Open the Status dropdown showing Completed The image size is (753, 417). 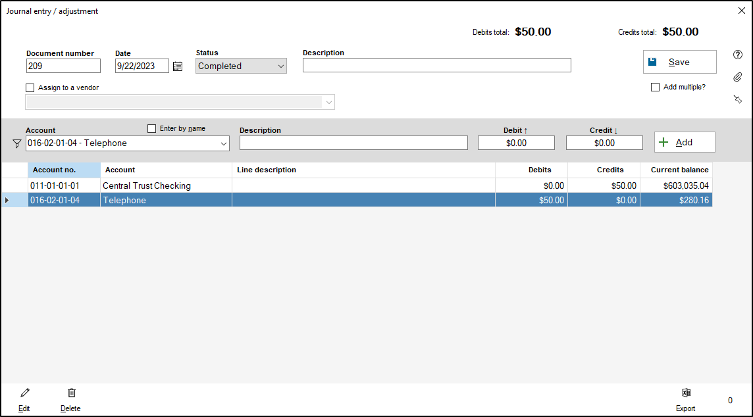[x=241, y=66]
